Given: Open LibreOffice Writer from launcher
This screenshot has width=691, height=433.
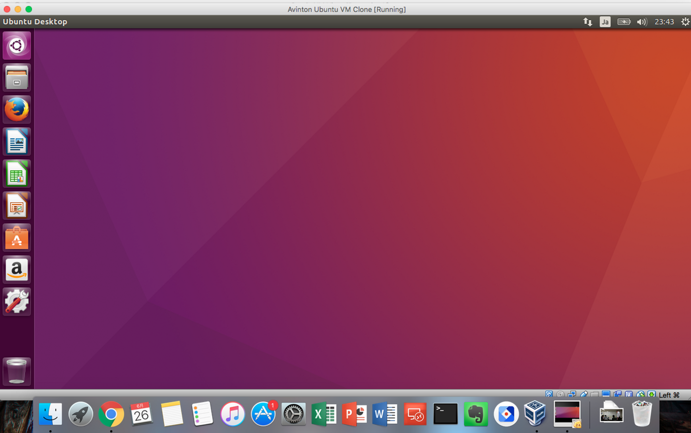Looking at the screenshot, I should coord(17,142).
